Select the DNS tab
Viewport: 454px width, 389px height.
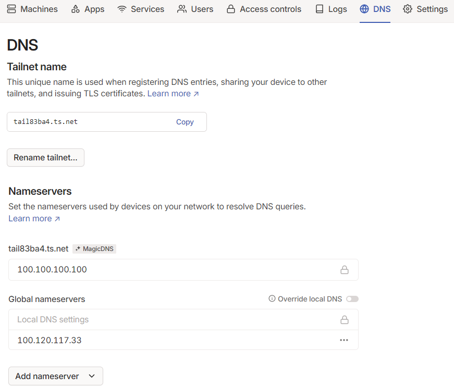[375, 9]
